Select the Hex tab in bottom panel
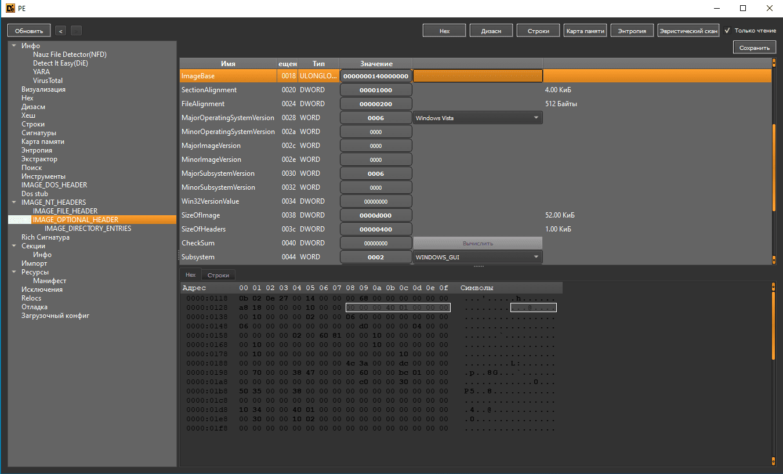 [x=190, y=275]
